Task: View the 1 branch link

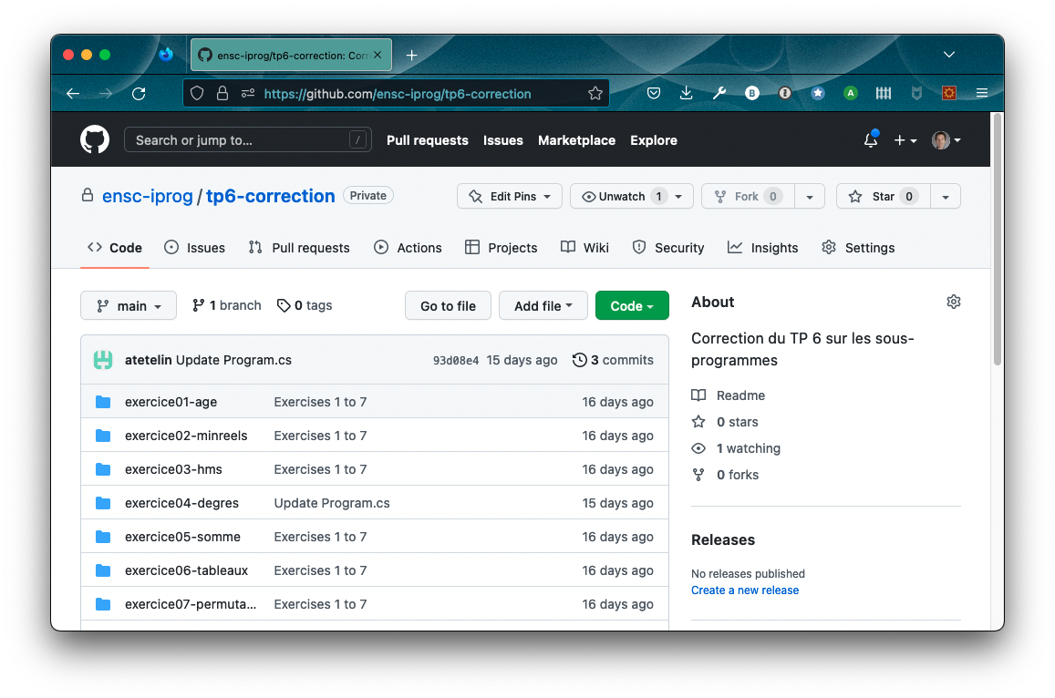Action: [x=227, y=305]
